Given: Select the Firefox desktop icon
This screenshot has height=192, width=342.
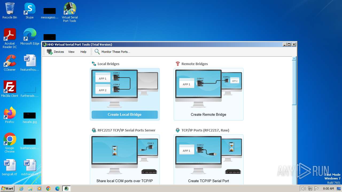Looking at the screenshot, I should 10,115.
